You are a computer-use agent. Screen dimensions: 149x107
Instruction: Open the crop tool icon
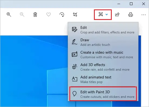75,15
